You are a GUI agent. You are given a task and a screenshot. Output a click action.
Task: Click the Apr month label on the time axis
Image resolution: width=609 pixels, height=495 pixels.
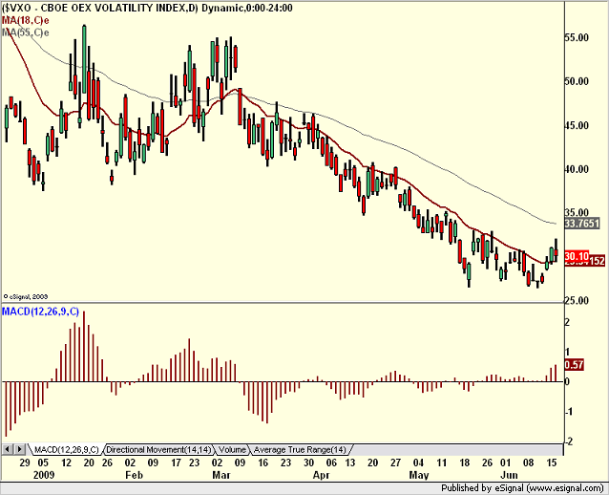(x=321, y=475)
